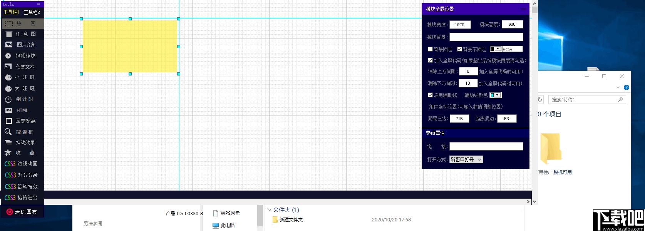Click the yellow hotspot rectangle on canvas

130,46
